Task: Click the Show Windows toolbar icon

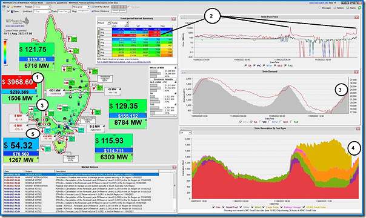Action: point(101,11)
